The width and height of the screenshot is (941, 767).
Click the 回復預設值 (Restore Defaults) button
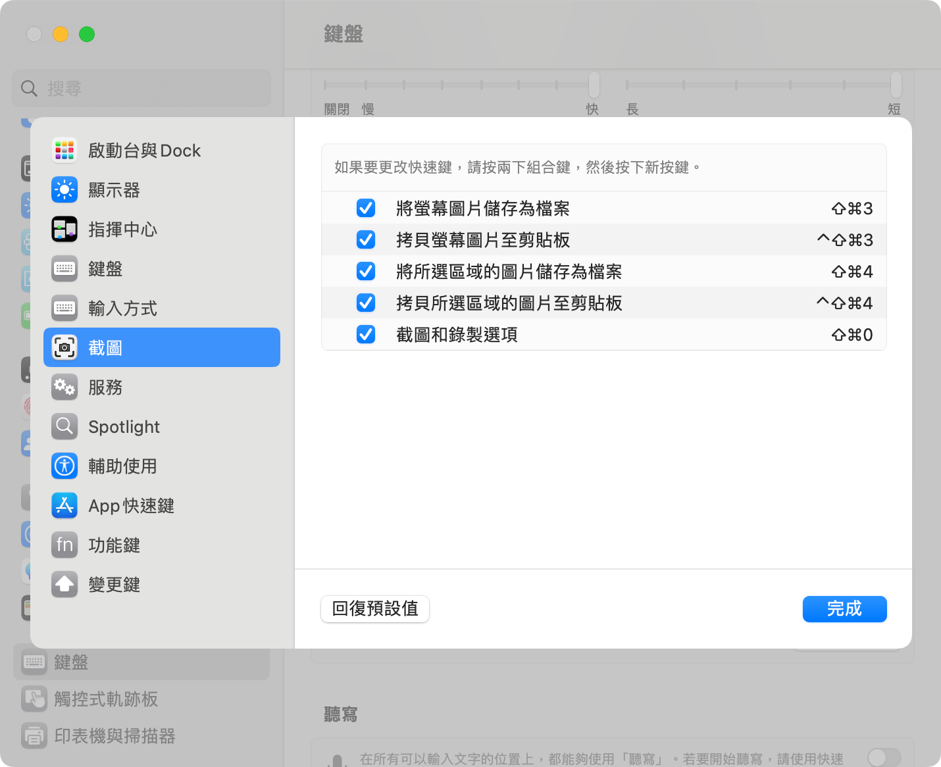coord(375,609)
